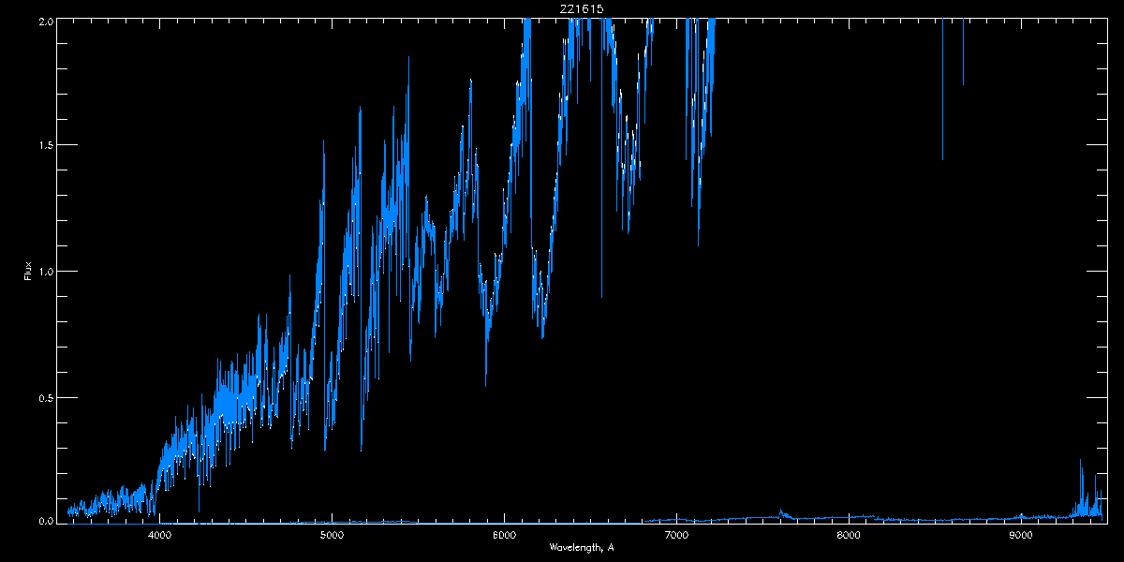Click the 7000 wavelength tick label
The image size is (1124, 562).
tap(676, 536)
